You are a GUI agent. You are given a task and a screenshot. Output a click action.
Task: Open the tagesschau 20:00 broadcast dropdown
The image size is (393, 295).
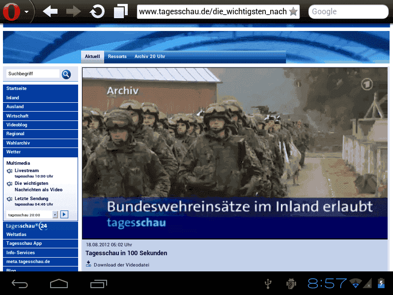tap(32, 215)
